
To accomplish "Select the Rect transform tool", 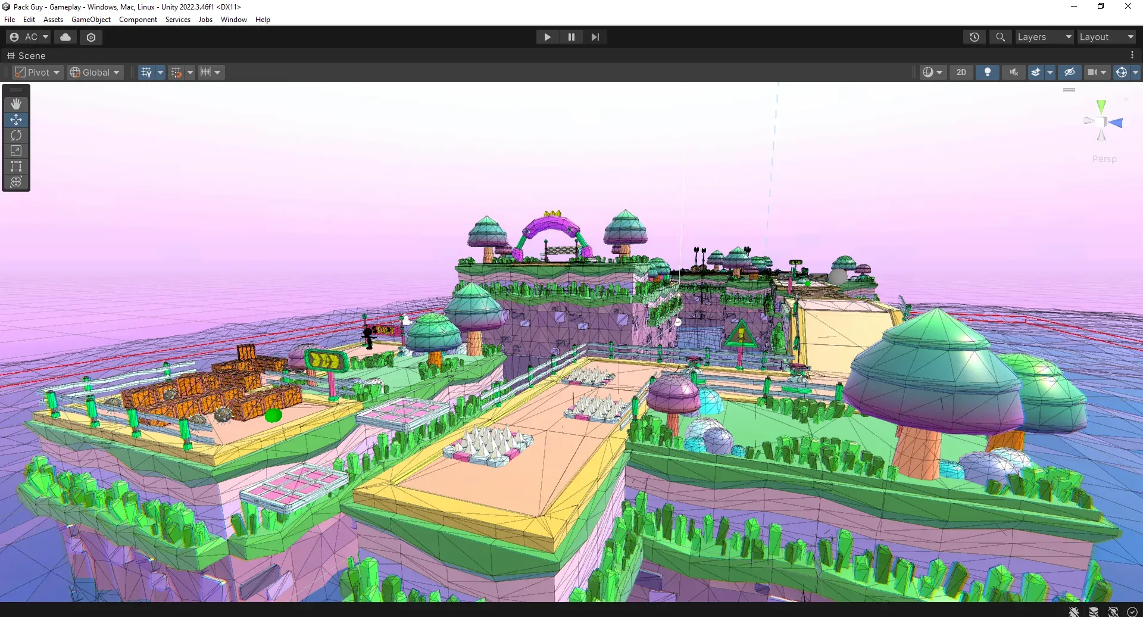I will [16, 166].
